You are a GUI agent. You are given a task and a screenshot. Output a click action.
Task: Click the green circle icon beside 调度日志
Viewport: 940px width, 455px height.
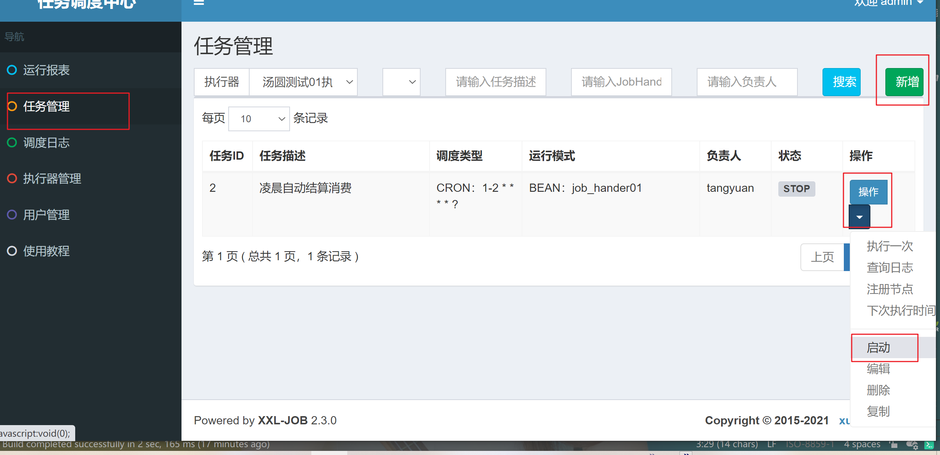coord(12,142)
